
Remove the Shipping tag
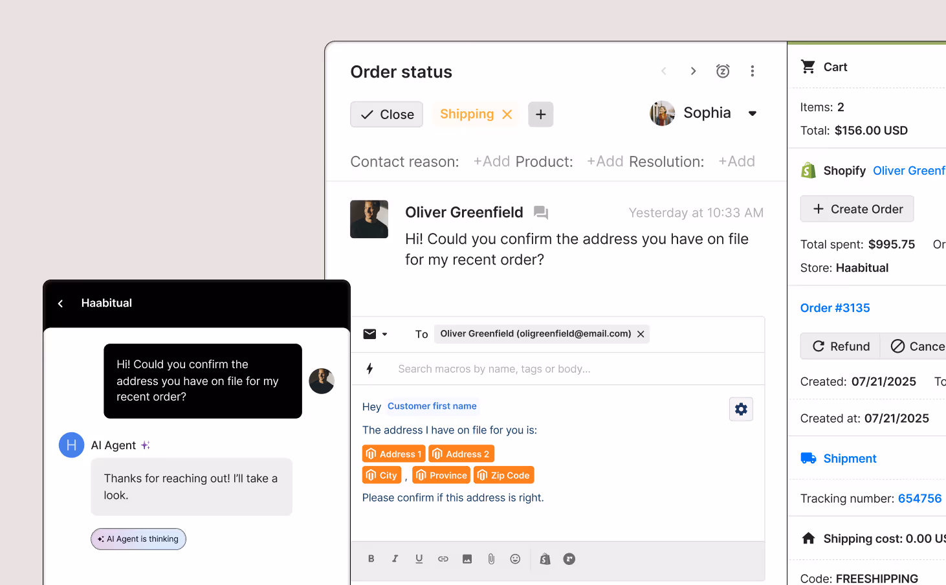click(507, 115)
